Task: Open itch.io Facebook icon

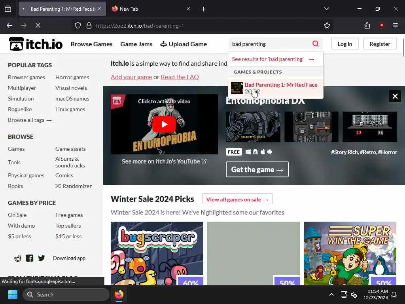Action: 30,258
